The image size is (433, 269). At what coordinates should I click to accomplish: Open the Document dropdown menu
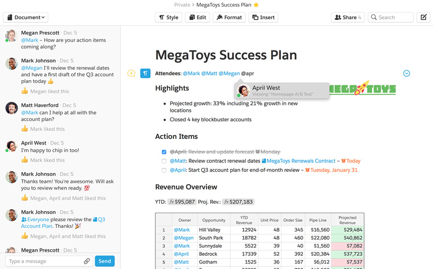[x=26, y=18]
